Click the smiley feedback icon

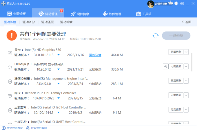(176, 3)
